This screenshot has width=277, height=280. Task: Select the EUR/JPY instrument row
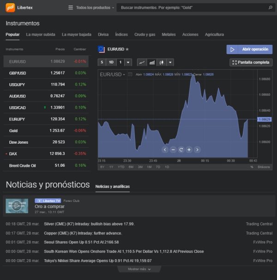coord(46,119)
